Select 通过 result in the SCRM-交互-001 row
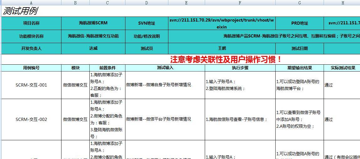Image resolution: width=360 pixels, height=159 pixels. (x=342, y=85)
